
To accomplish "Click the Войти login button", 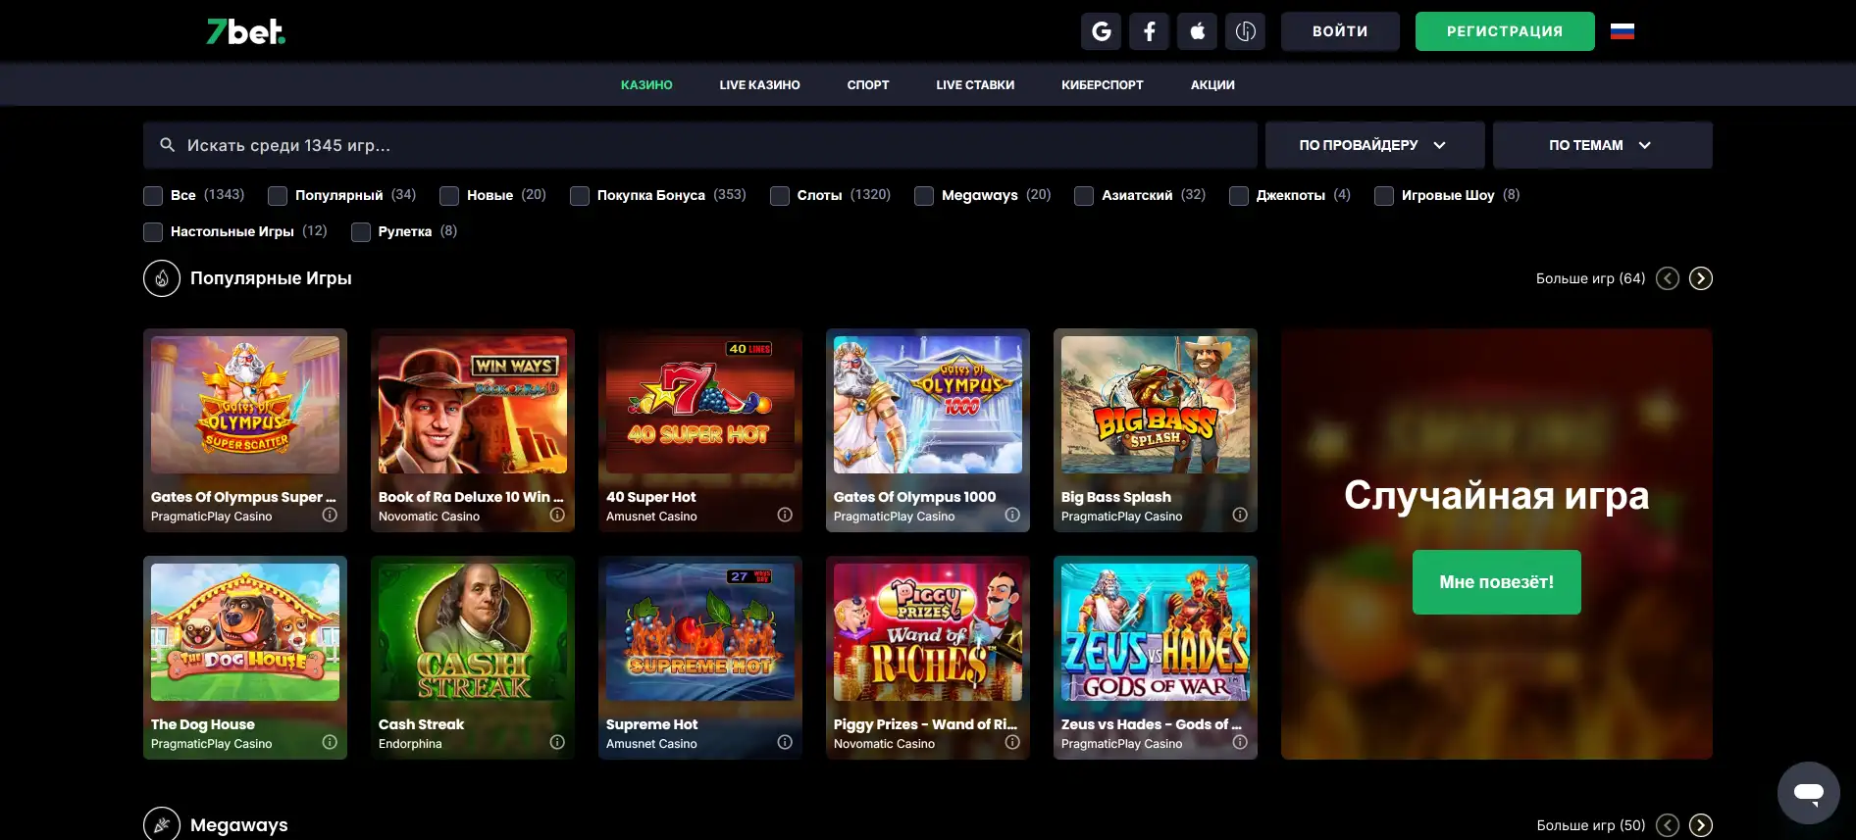I will coord(1340,31).
